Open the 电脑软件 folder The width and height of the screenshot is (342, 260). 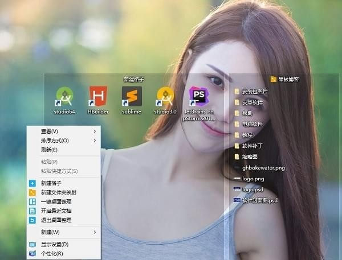click(x=251, y=124)
